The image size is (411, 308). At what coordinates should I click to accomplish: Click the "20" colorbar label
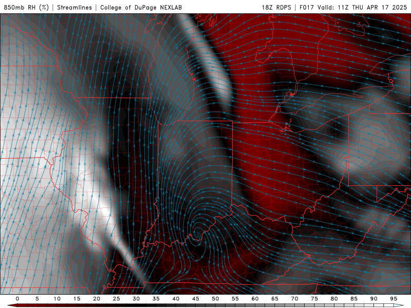click(x=97, y=299)
